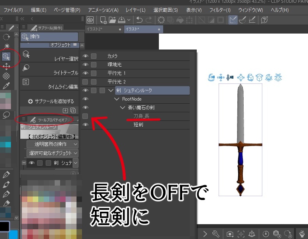
Task: Collapse the 青い魔石の剣 node
Action: point(123,107)
